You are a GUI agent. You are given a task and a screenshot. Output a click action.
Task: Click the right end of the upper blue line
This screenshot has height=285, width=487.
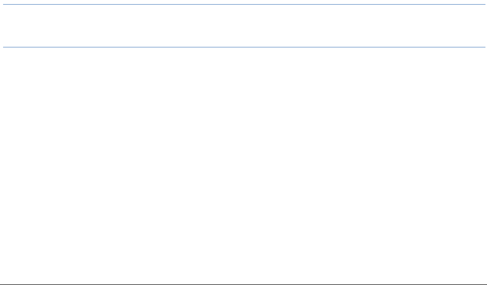point(484,5)
